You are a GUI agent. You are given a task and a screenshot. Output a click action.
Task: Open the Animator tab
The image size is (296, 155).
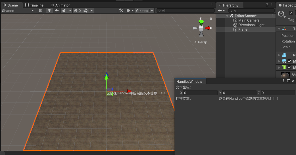pos(61,5)
